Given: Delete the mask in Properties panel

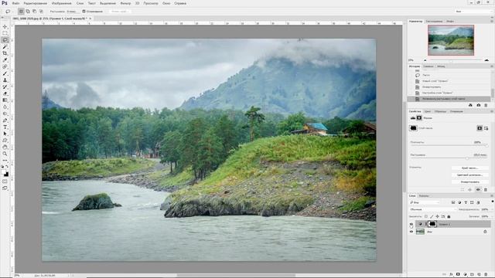Looking at the screenshot, I should click(486, 189).
